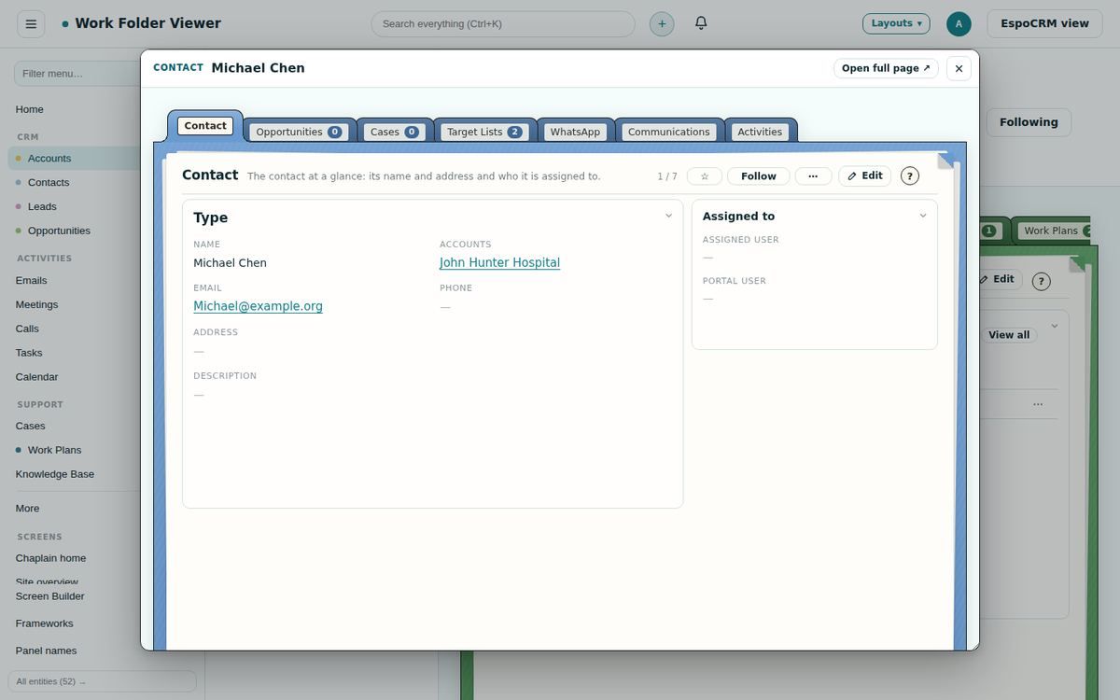Click View all in background panel
The height and width of the screenshot is (700, 1120).
click(1009, 335)
